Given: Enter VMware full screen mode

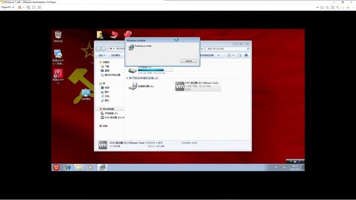Looking at the screenshot, I should (x=33, y=7).
